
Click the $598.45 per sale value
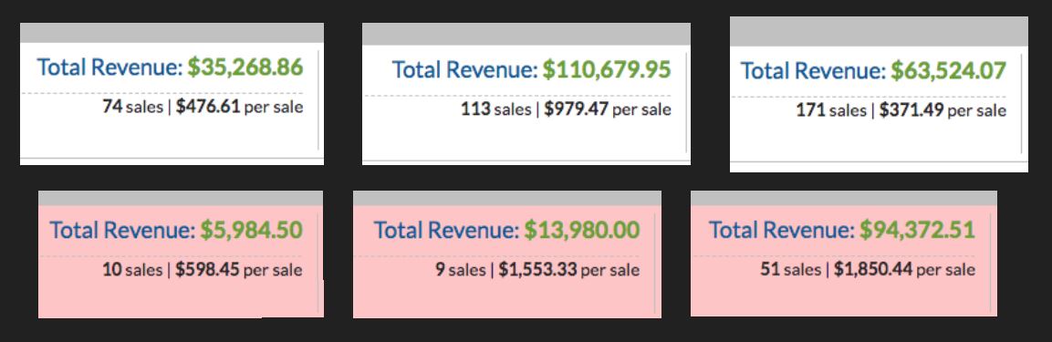click(x=207, y=270)
